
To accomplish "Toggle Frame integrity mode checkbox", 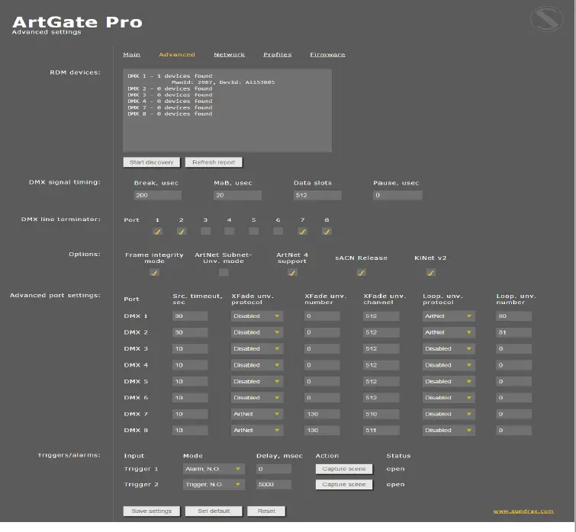I will click(154, 272).
